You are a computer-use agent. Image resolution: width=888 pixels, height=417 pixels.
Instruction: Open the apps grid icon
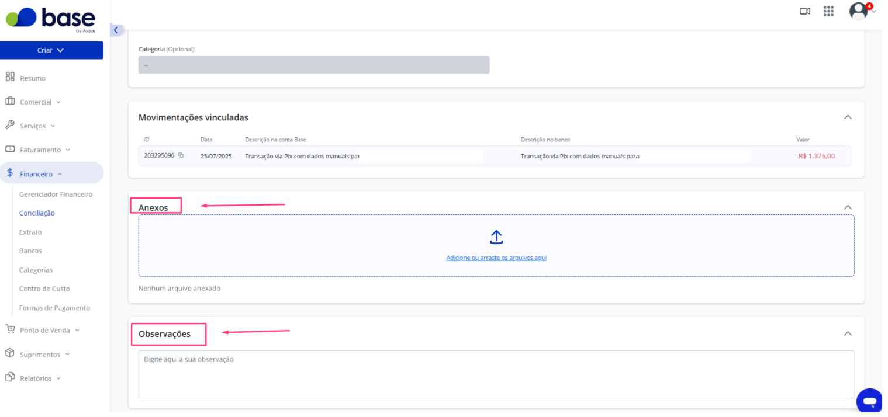click(828, 11)
